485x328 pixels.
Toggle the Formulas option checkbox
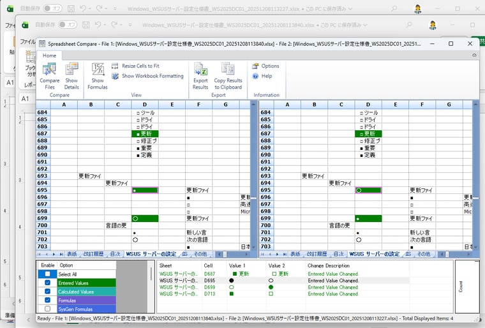pyautogui.click(x=48, y=300)
